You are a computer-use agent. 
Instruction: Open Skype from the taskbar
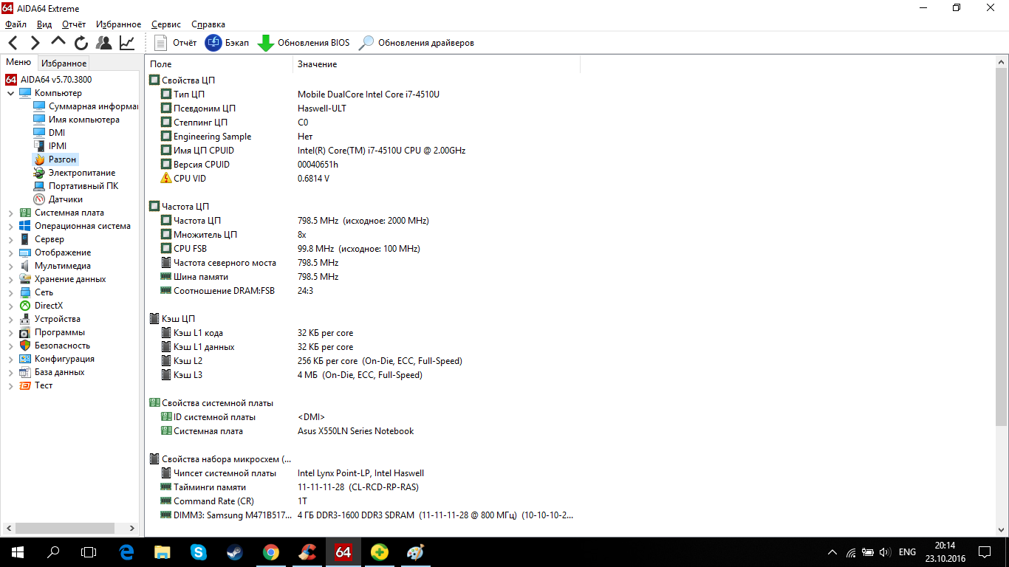click(199, 551)
